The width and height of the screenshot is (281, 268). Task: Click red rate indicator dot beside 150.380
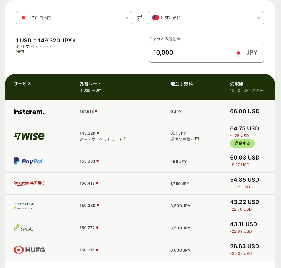[x=98, y=205]
